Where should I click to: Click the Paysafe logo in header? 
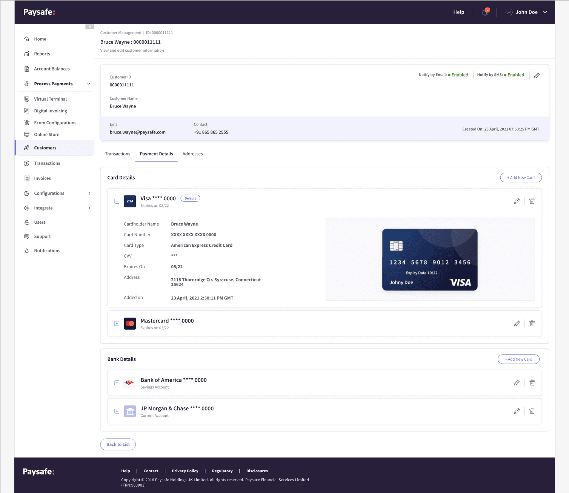point(39,12)
